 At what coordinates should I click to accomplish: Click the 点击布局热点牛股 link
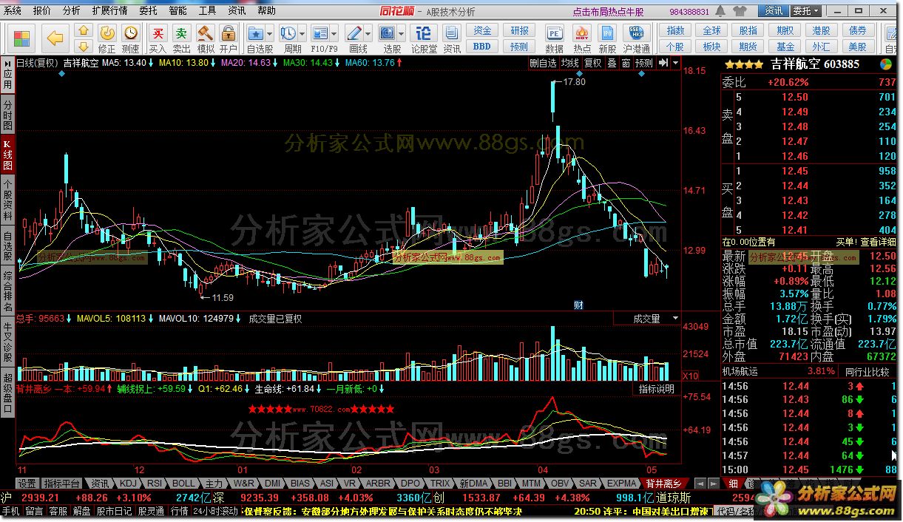click(608, 12)
